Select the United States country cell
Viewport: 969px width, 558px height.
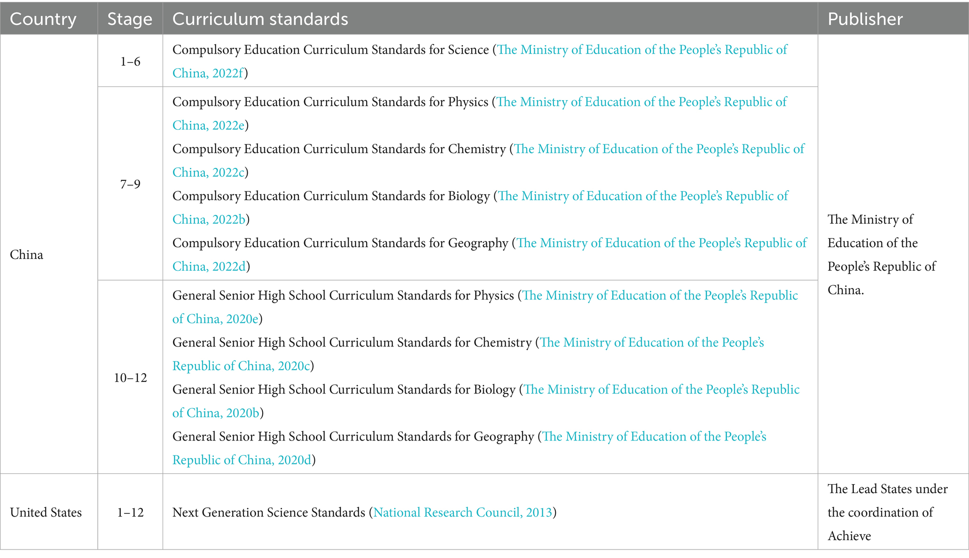(46, 512)
